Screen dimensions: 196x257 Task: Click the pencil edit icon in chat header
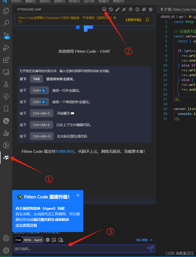(117, 9)
